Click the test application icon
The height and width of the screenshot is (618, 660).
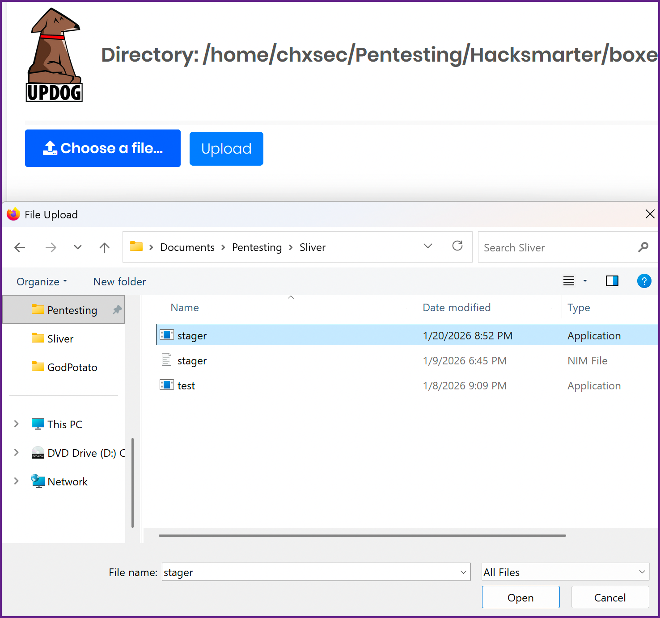(167, 384)
